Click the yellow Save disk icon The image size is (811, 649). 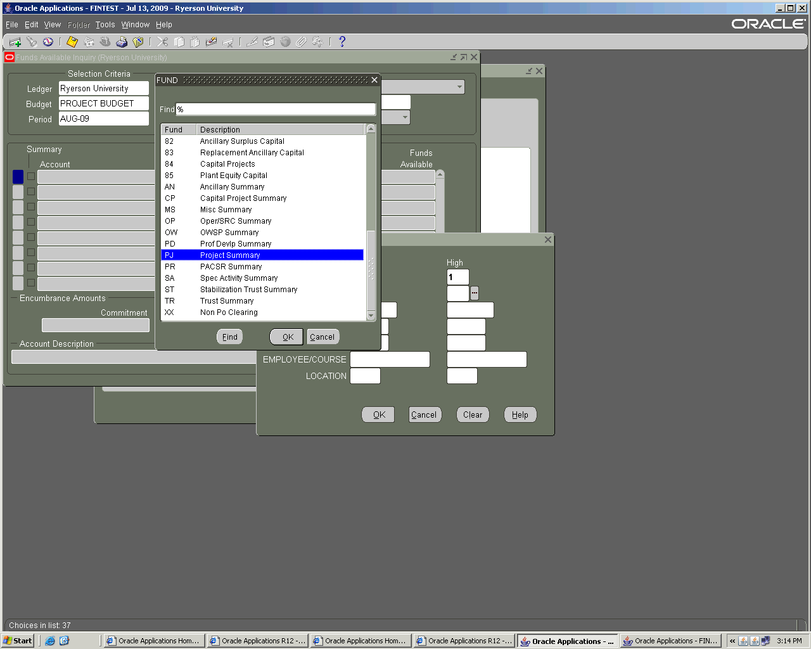pos(72,42)
